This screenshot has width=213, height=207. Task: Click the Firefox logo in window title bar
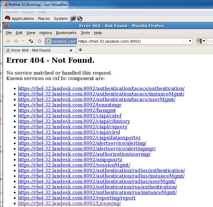tap(7, 26)
